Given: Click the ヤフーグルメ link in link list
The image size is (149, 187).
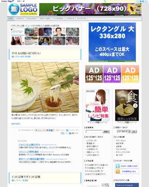Looking at the screenshot, I should point(121,141).
